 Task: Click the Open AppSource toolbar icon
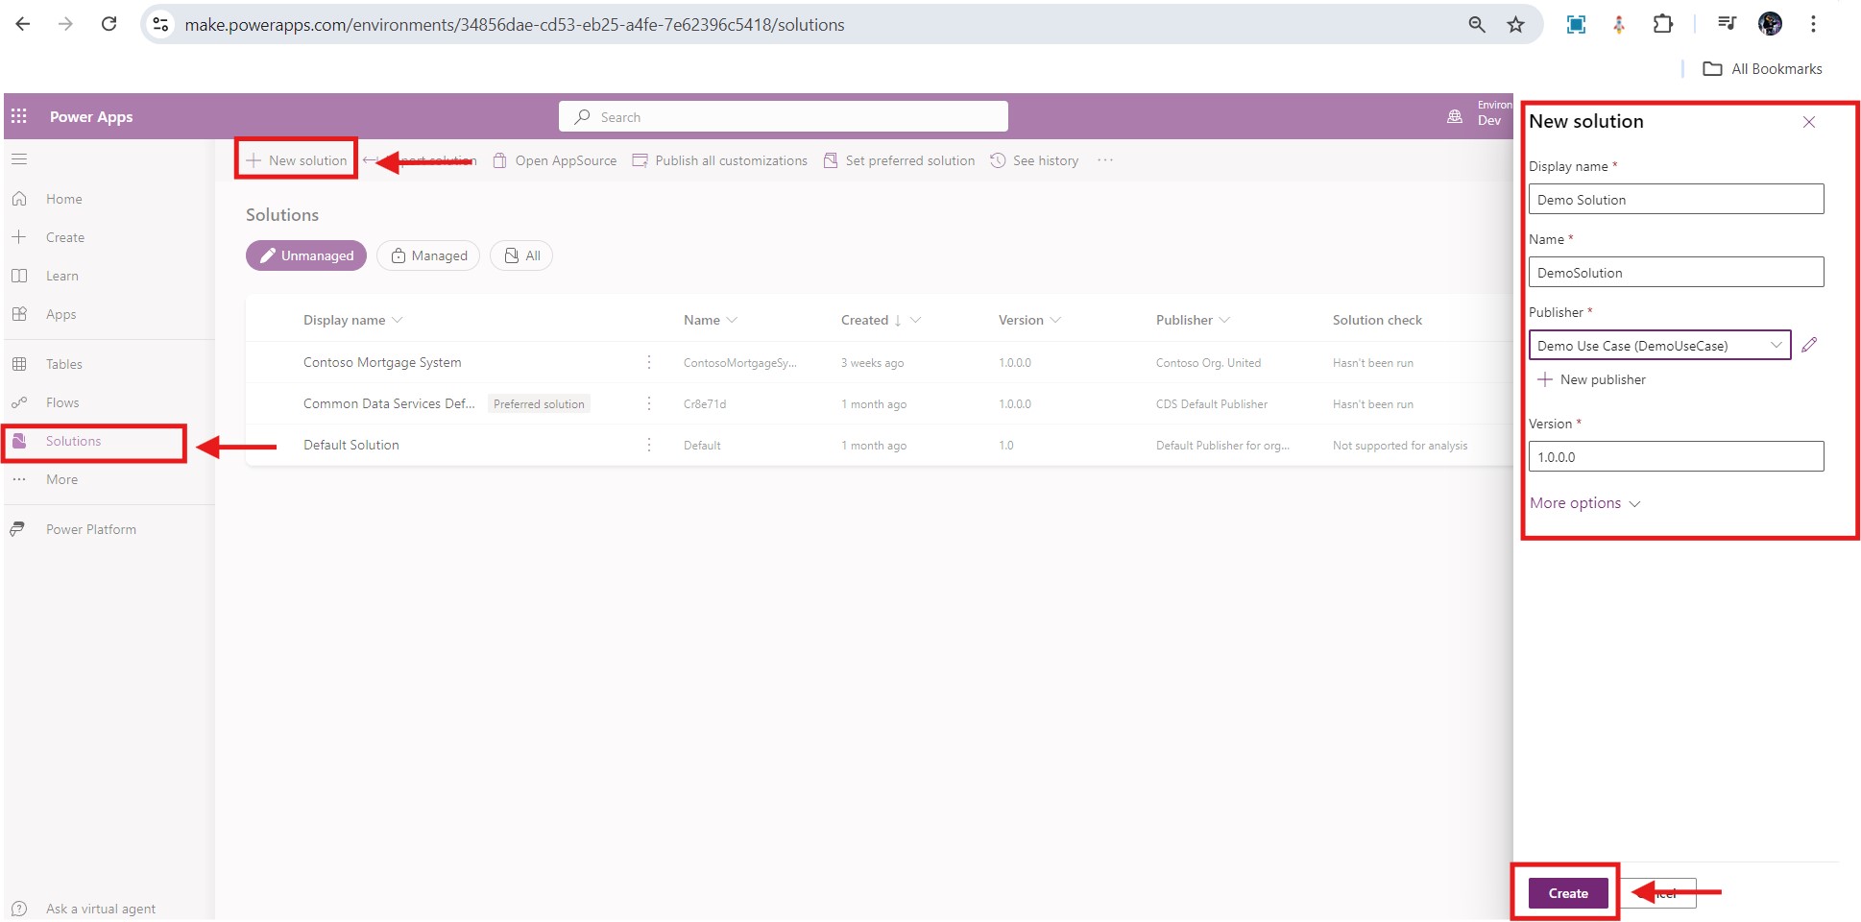coord(500,160)
